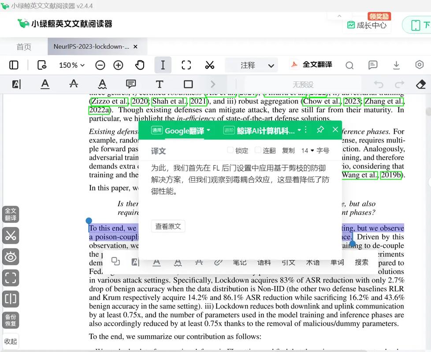Click 复制 to copy the translation
Viewport: 431px width, 352px height.
(x=288, y=150)
